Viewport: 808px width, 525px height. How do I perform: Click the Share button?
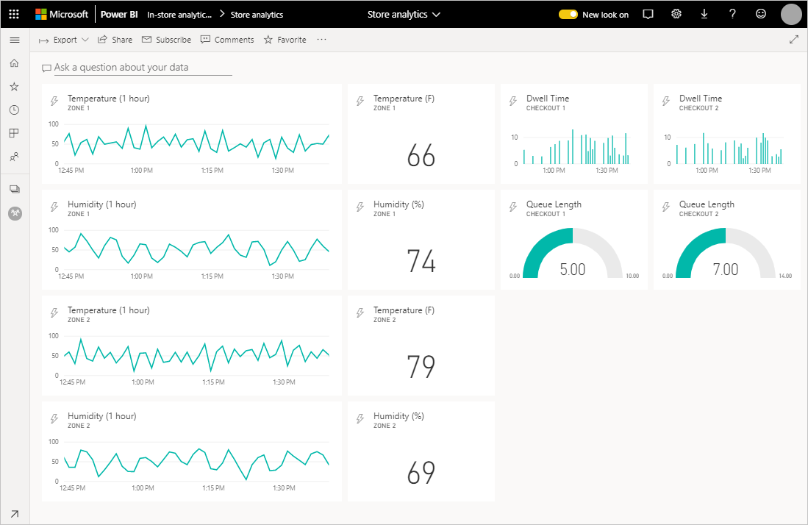tap(115, 40)
